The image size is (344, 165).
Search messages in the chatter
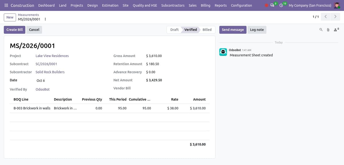(x=321, y=30)
